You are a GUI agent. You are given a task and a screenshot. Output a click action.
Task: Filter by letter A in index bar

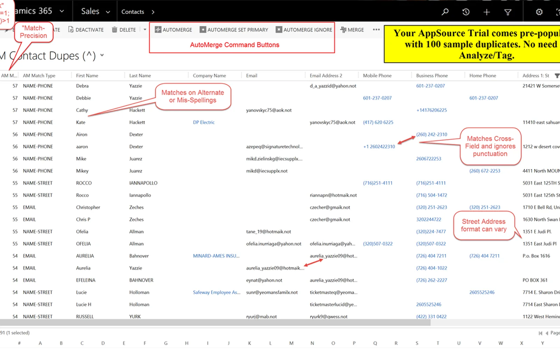(x=40, y=343)
